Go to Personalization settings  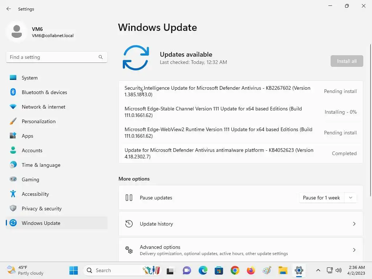click(x=56, y=121)
